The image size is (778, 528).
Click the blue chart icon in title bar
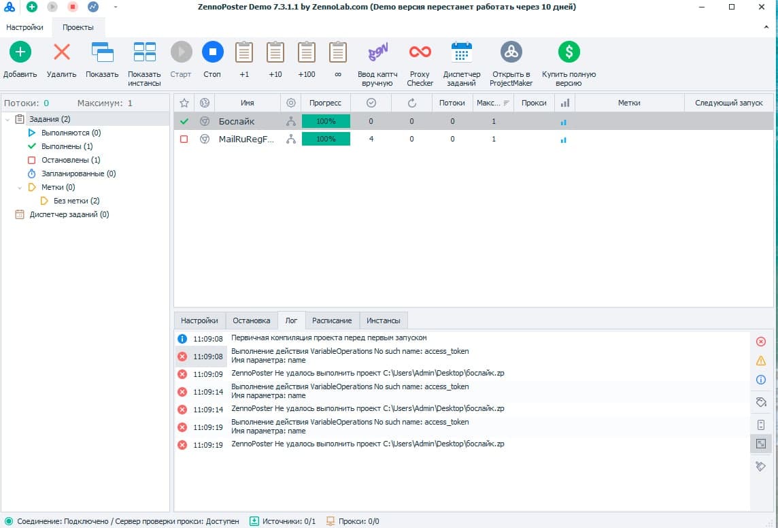[x=92, y=7]
